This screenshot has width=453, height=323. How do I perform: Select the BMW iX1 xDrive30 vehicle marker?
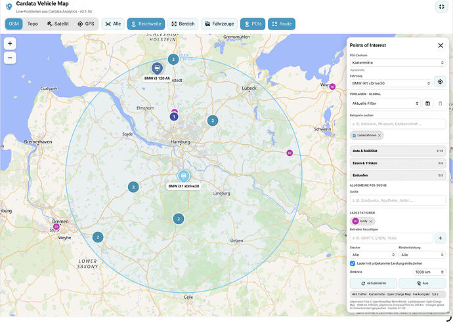pos(183,176)
